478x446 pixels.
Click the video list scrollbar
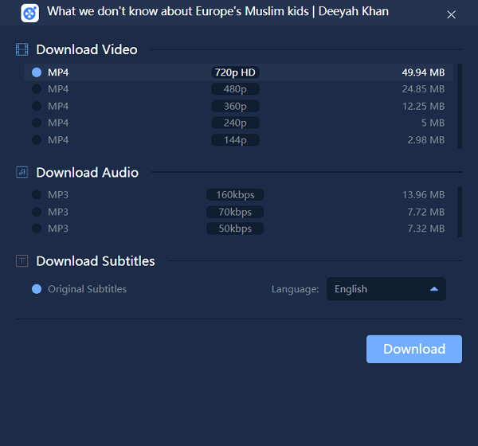(x=459, y=106)
